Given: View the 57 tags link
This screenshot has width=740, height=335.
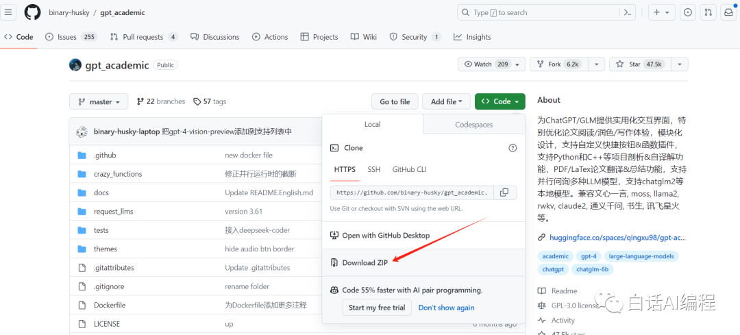Looking at the screenshot, I should pyautogui.click(x=210, y=101).
